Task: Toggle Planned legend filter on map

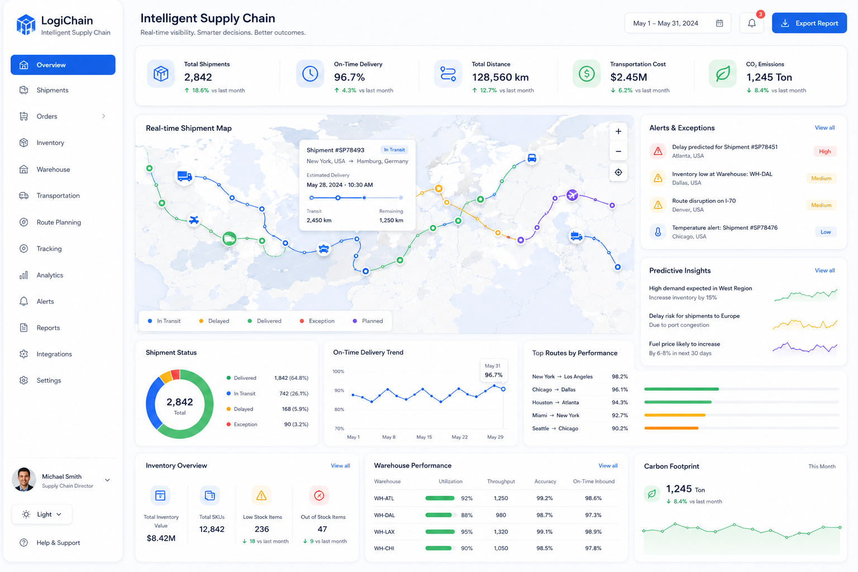Action: click(x=368, y=321)
